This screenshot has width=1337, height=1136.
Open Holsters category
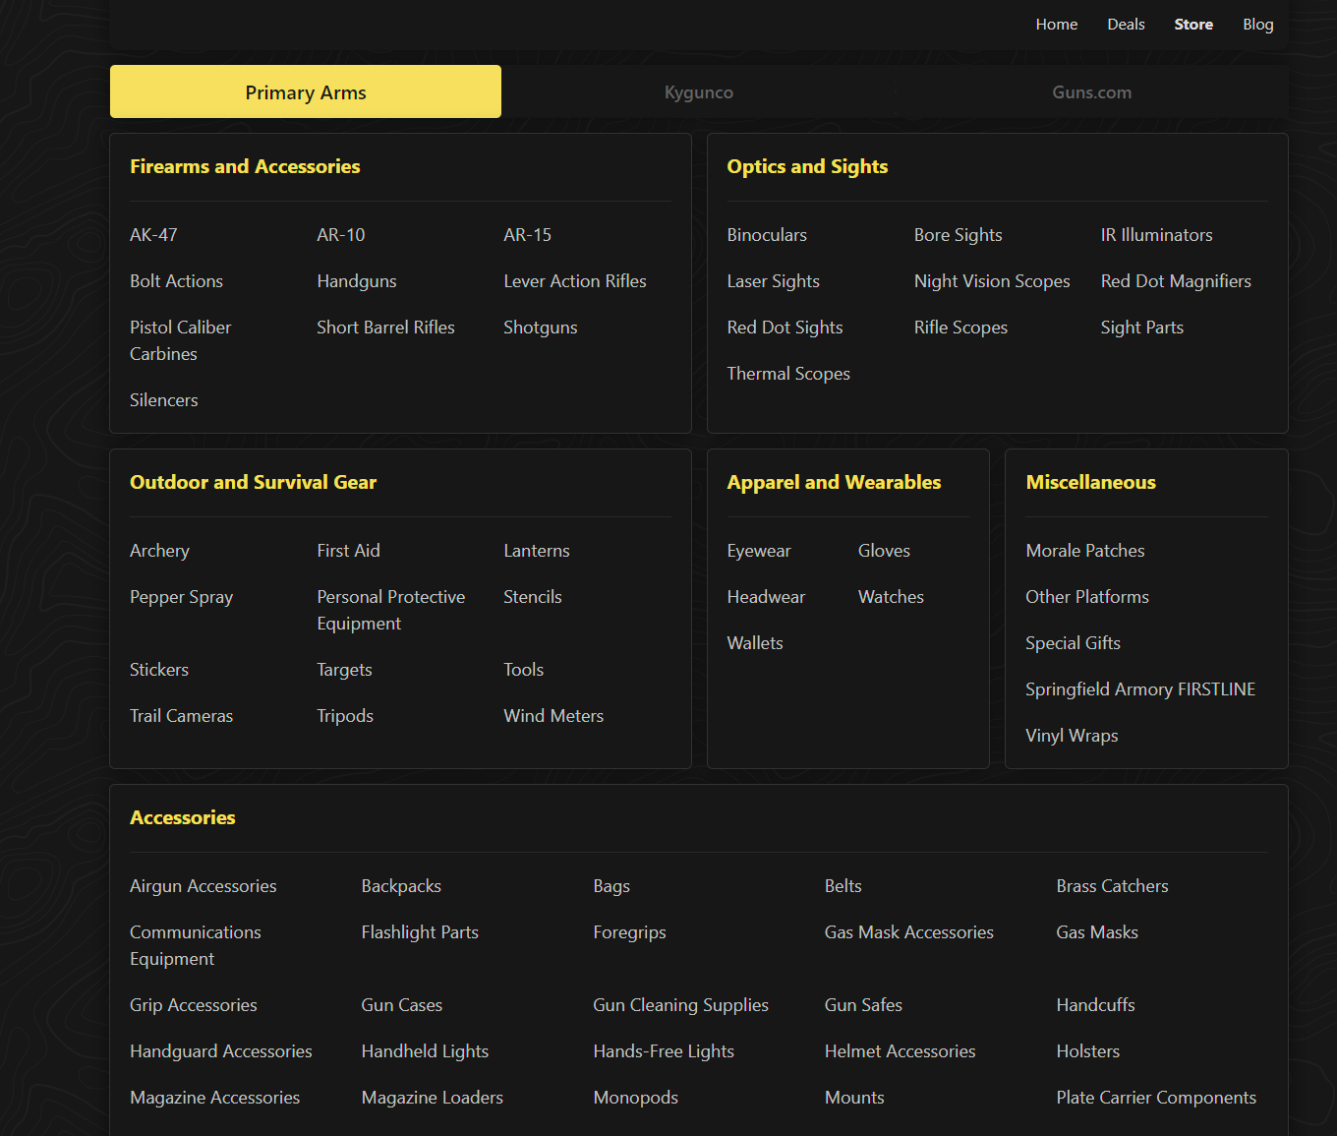pyautogui.click(x=1087, y=1051)
